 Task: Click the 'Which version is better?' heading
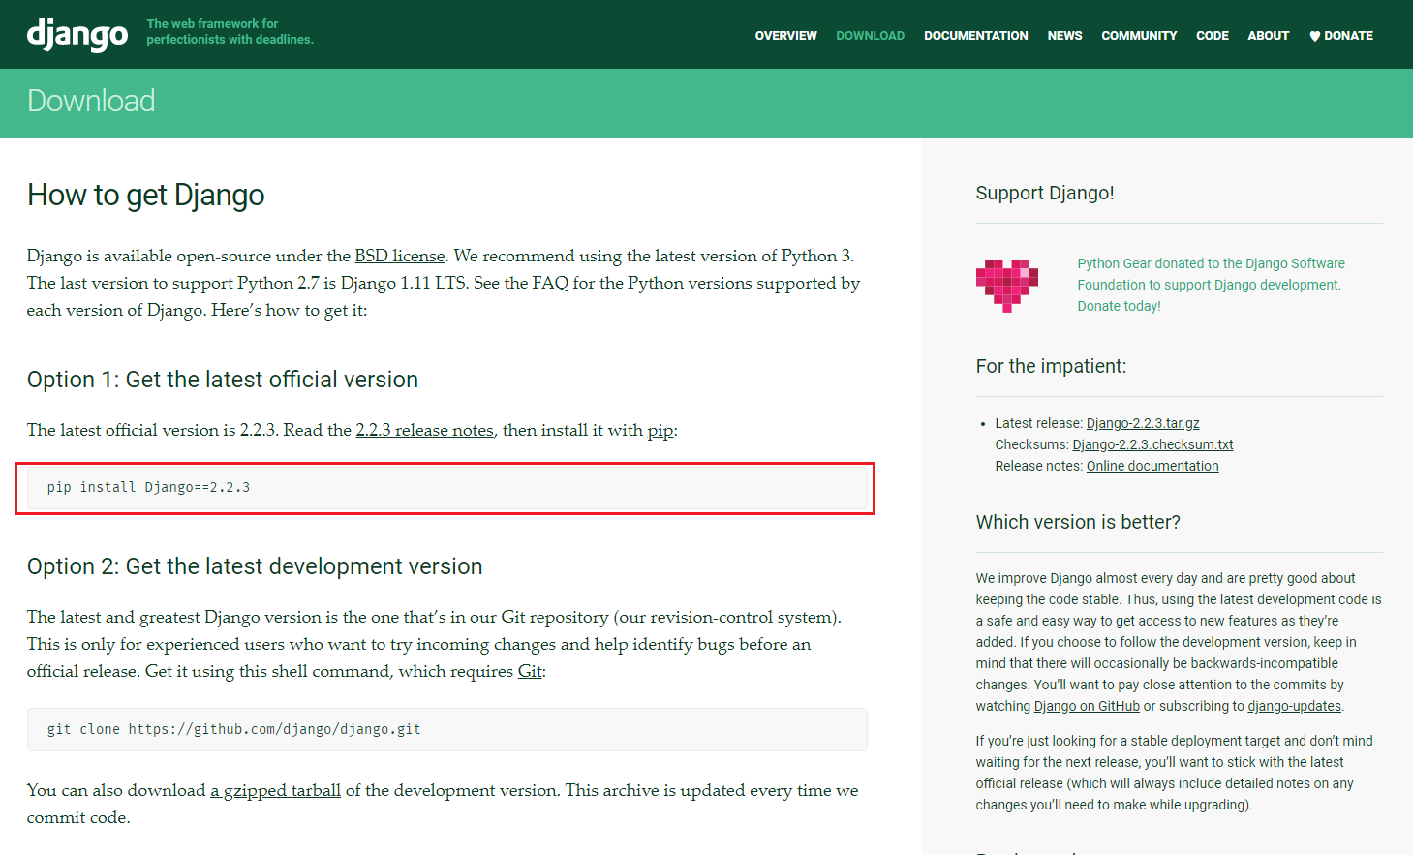coord(1078,522)
